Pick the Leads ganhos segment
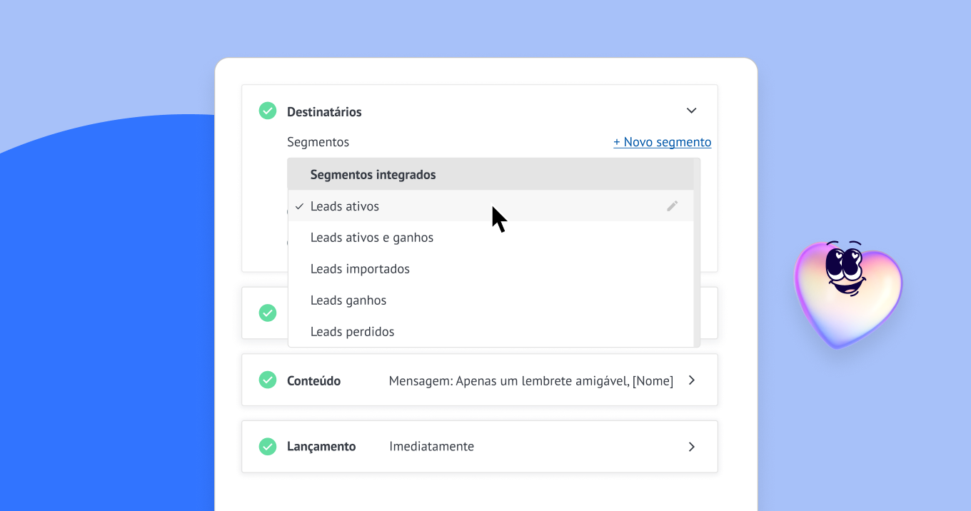The height and width of the screenshot is (511, 971). tap(348, 300)
